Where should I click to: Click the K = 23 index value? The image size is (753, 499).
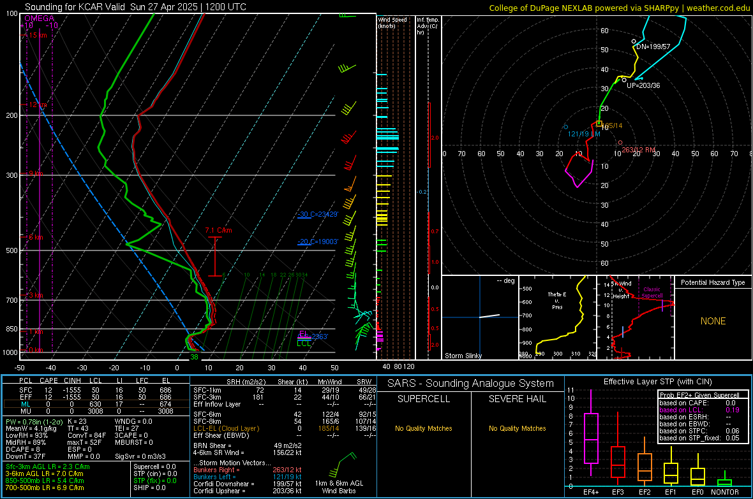pos(77,421)
